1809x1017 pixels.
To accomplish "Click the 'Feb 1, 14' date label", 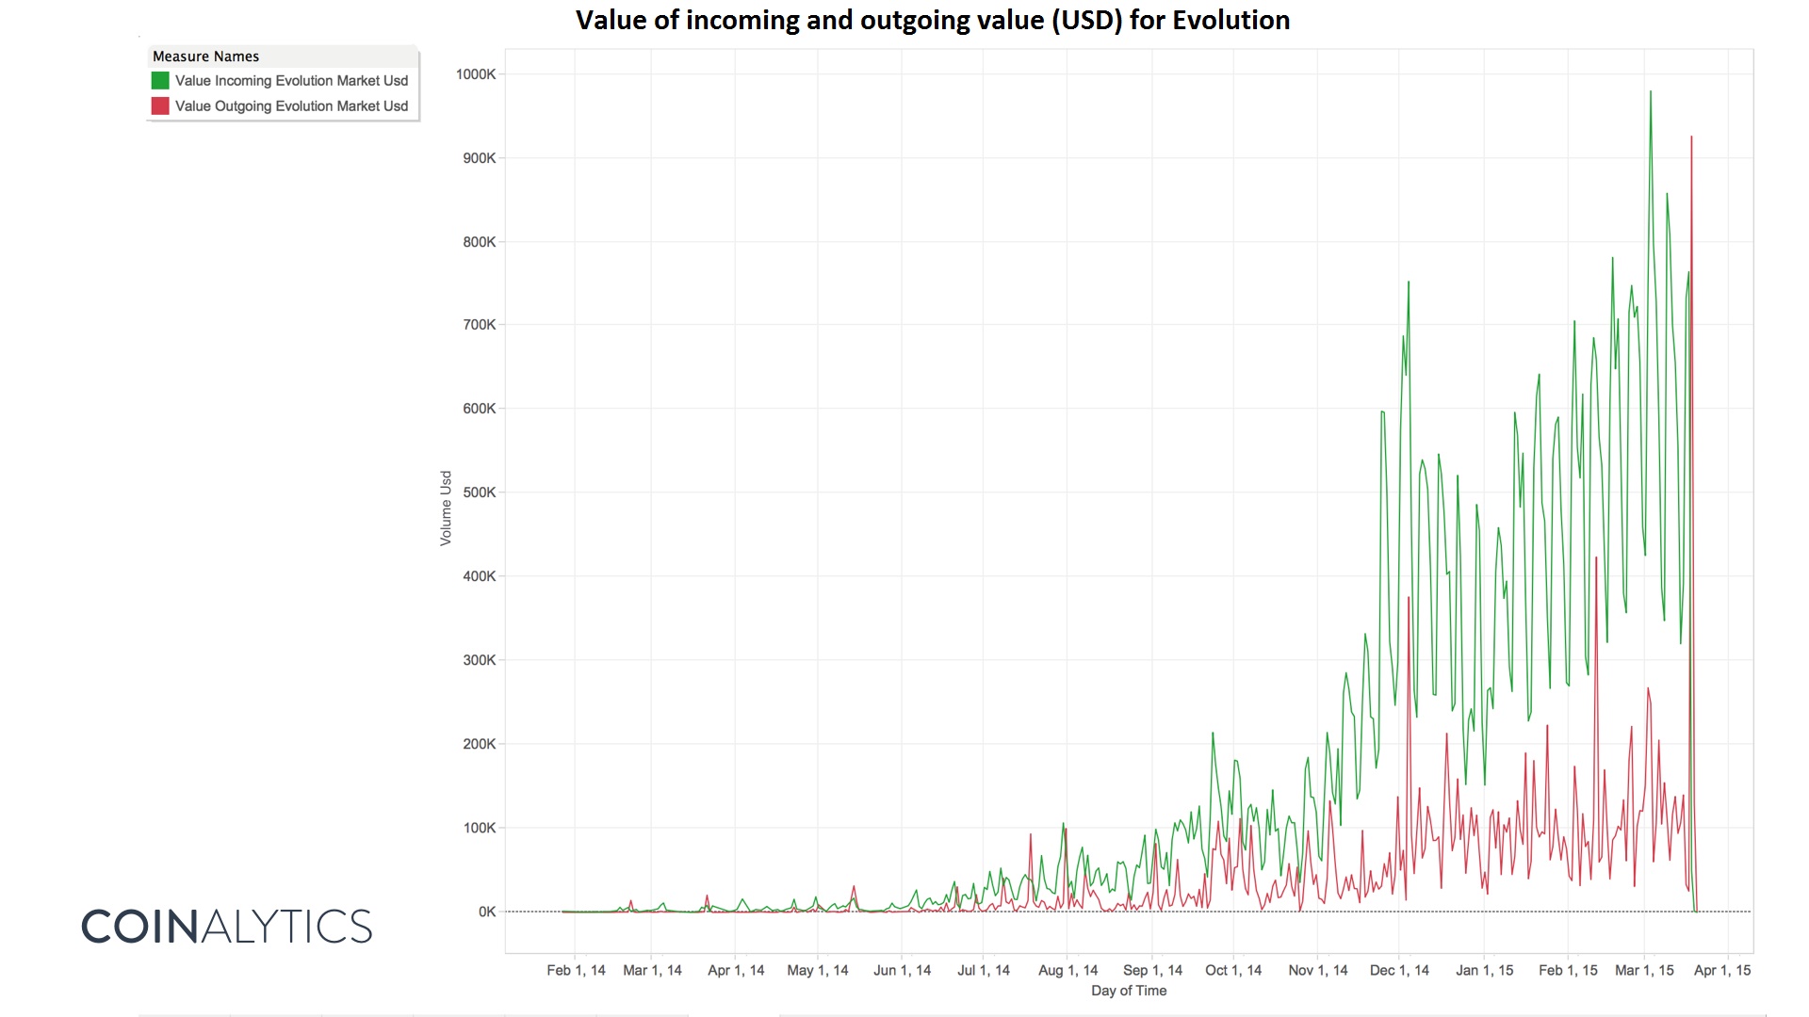I will (x=576, y=970).
